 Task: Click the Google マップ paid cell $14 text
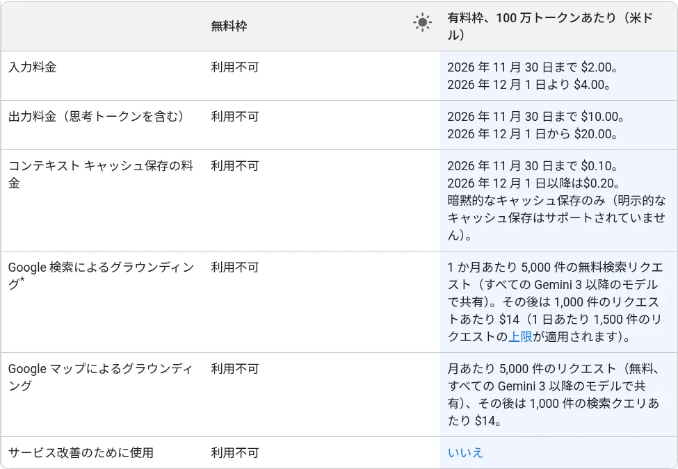487,420
